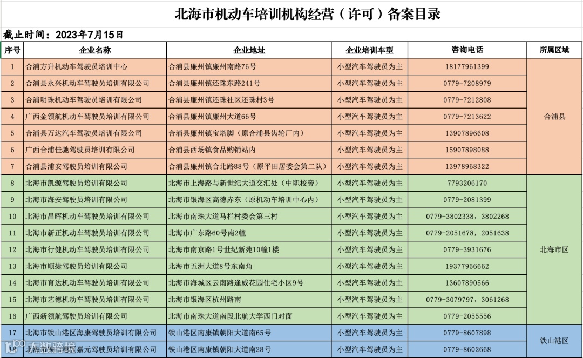This screenshot has width=583, height=358.
Task: Select cell 北海市艺德机动车驾驶员培训有限公司
Action: coord(95,300)
